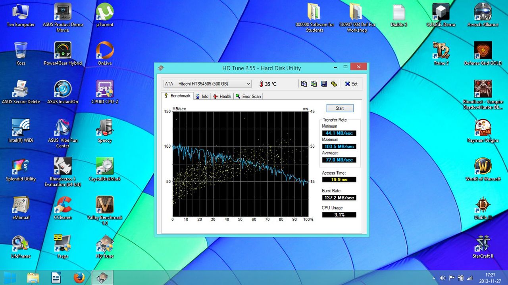Click the access time value 19.9 ms
508x285 pixels.
339,180
